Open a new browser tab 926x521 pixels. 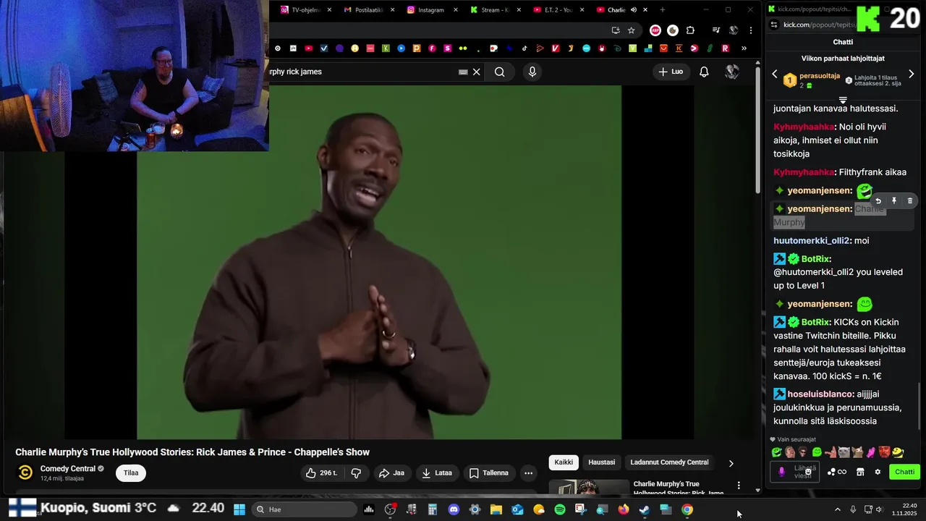point(662,10)
